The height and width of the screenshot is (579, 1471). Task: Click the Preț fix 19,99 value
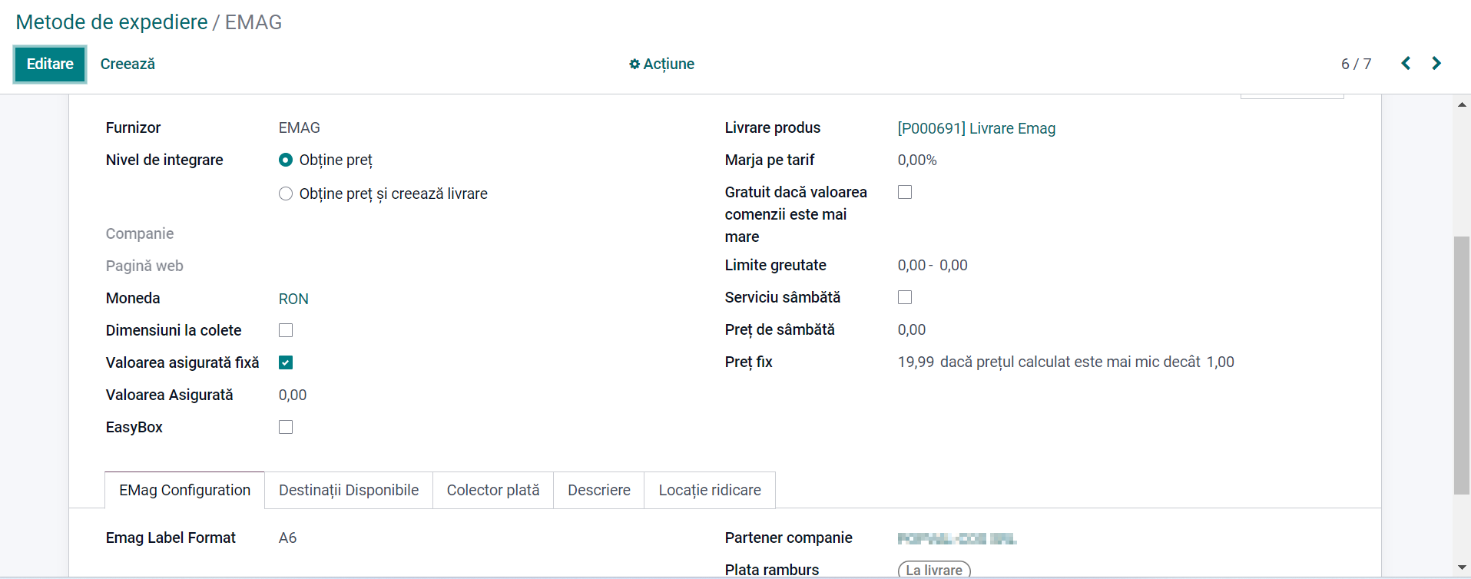click(916, 362)
